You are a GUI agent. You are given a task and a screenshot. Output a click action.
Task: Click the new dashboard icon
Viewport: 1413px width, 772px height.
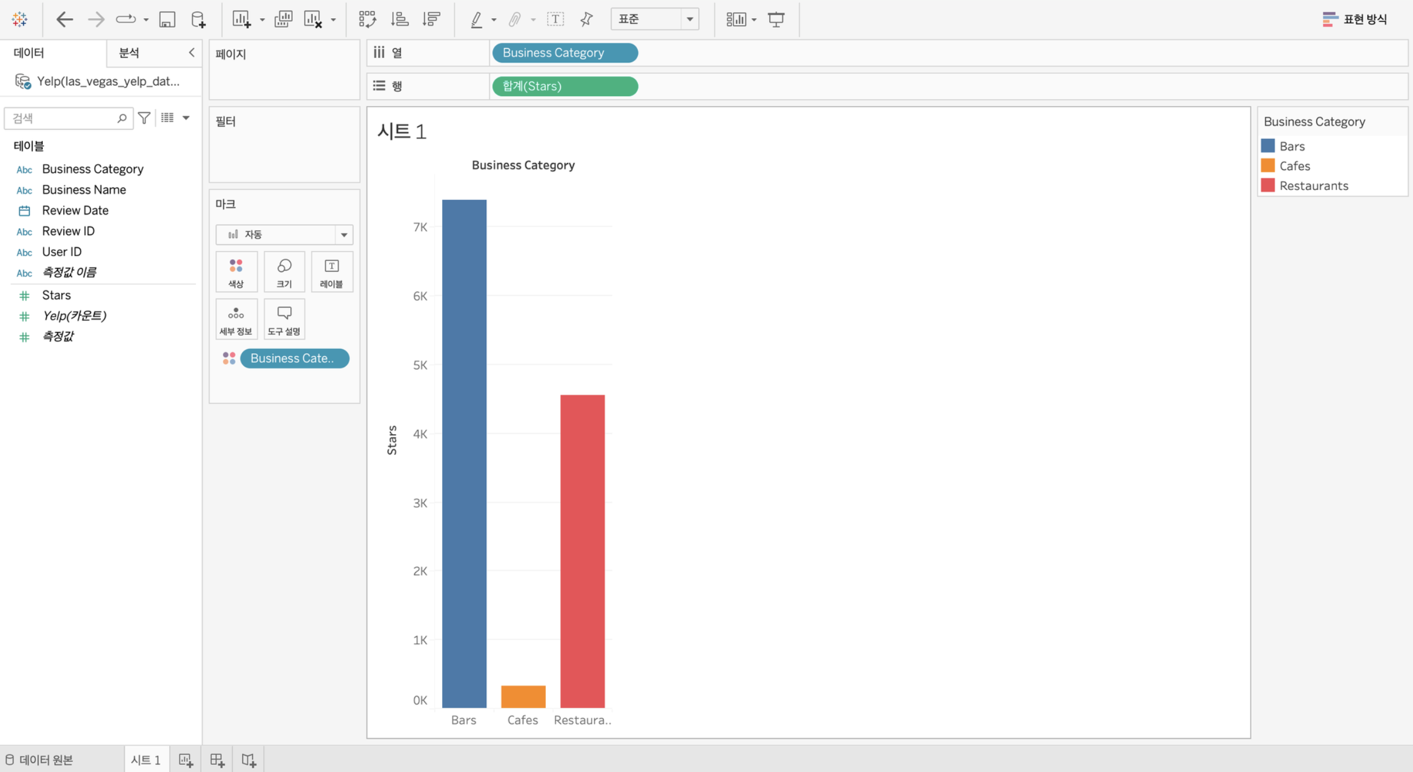click(x=217, y=760)
